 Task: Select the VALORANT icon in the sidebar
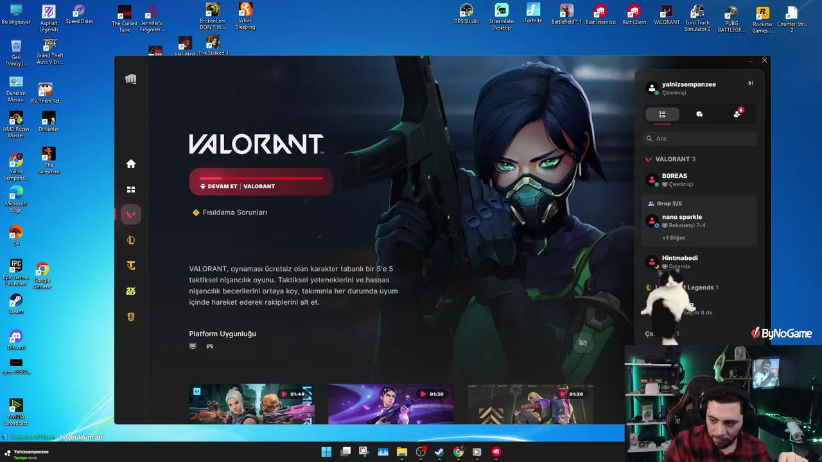click(x=131, y=214)
